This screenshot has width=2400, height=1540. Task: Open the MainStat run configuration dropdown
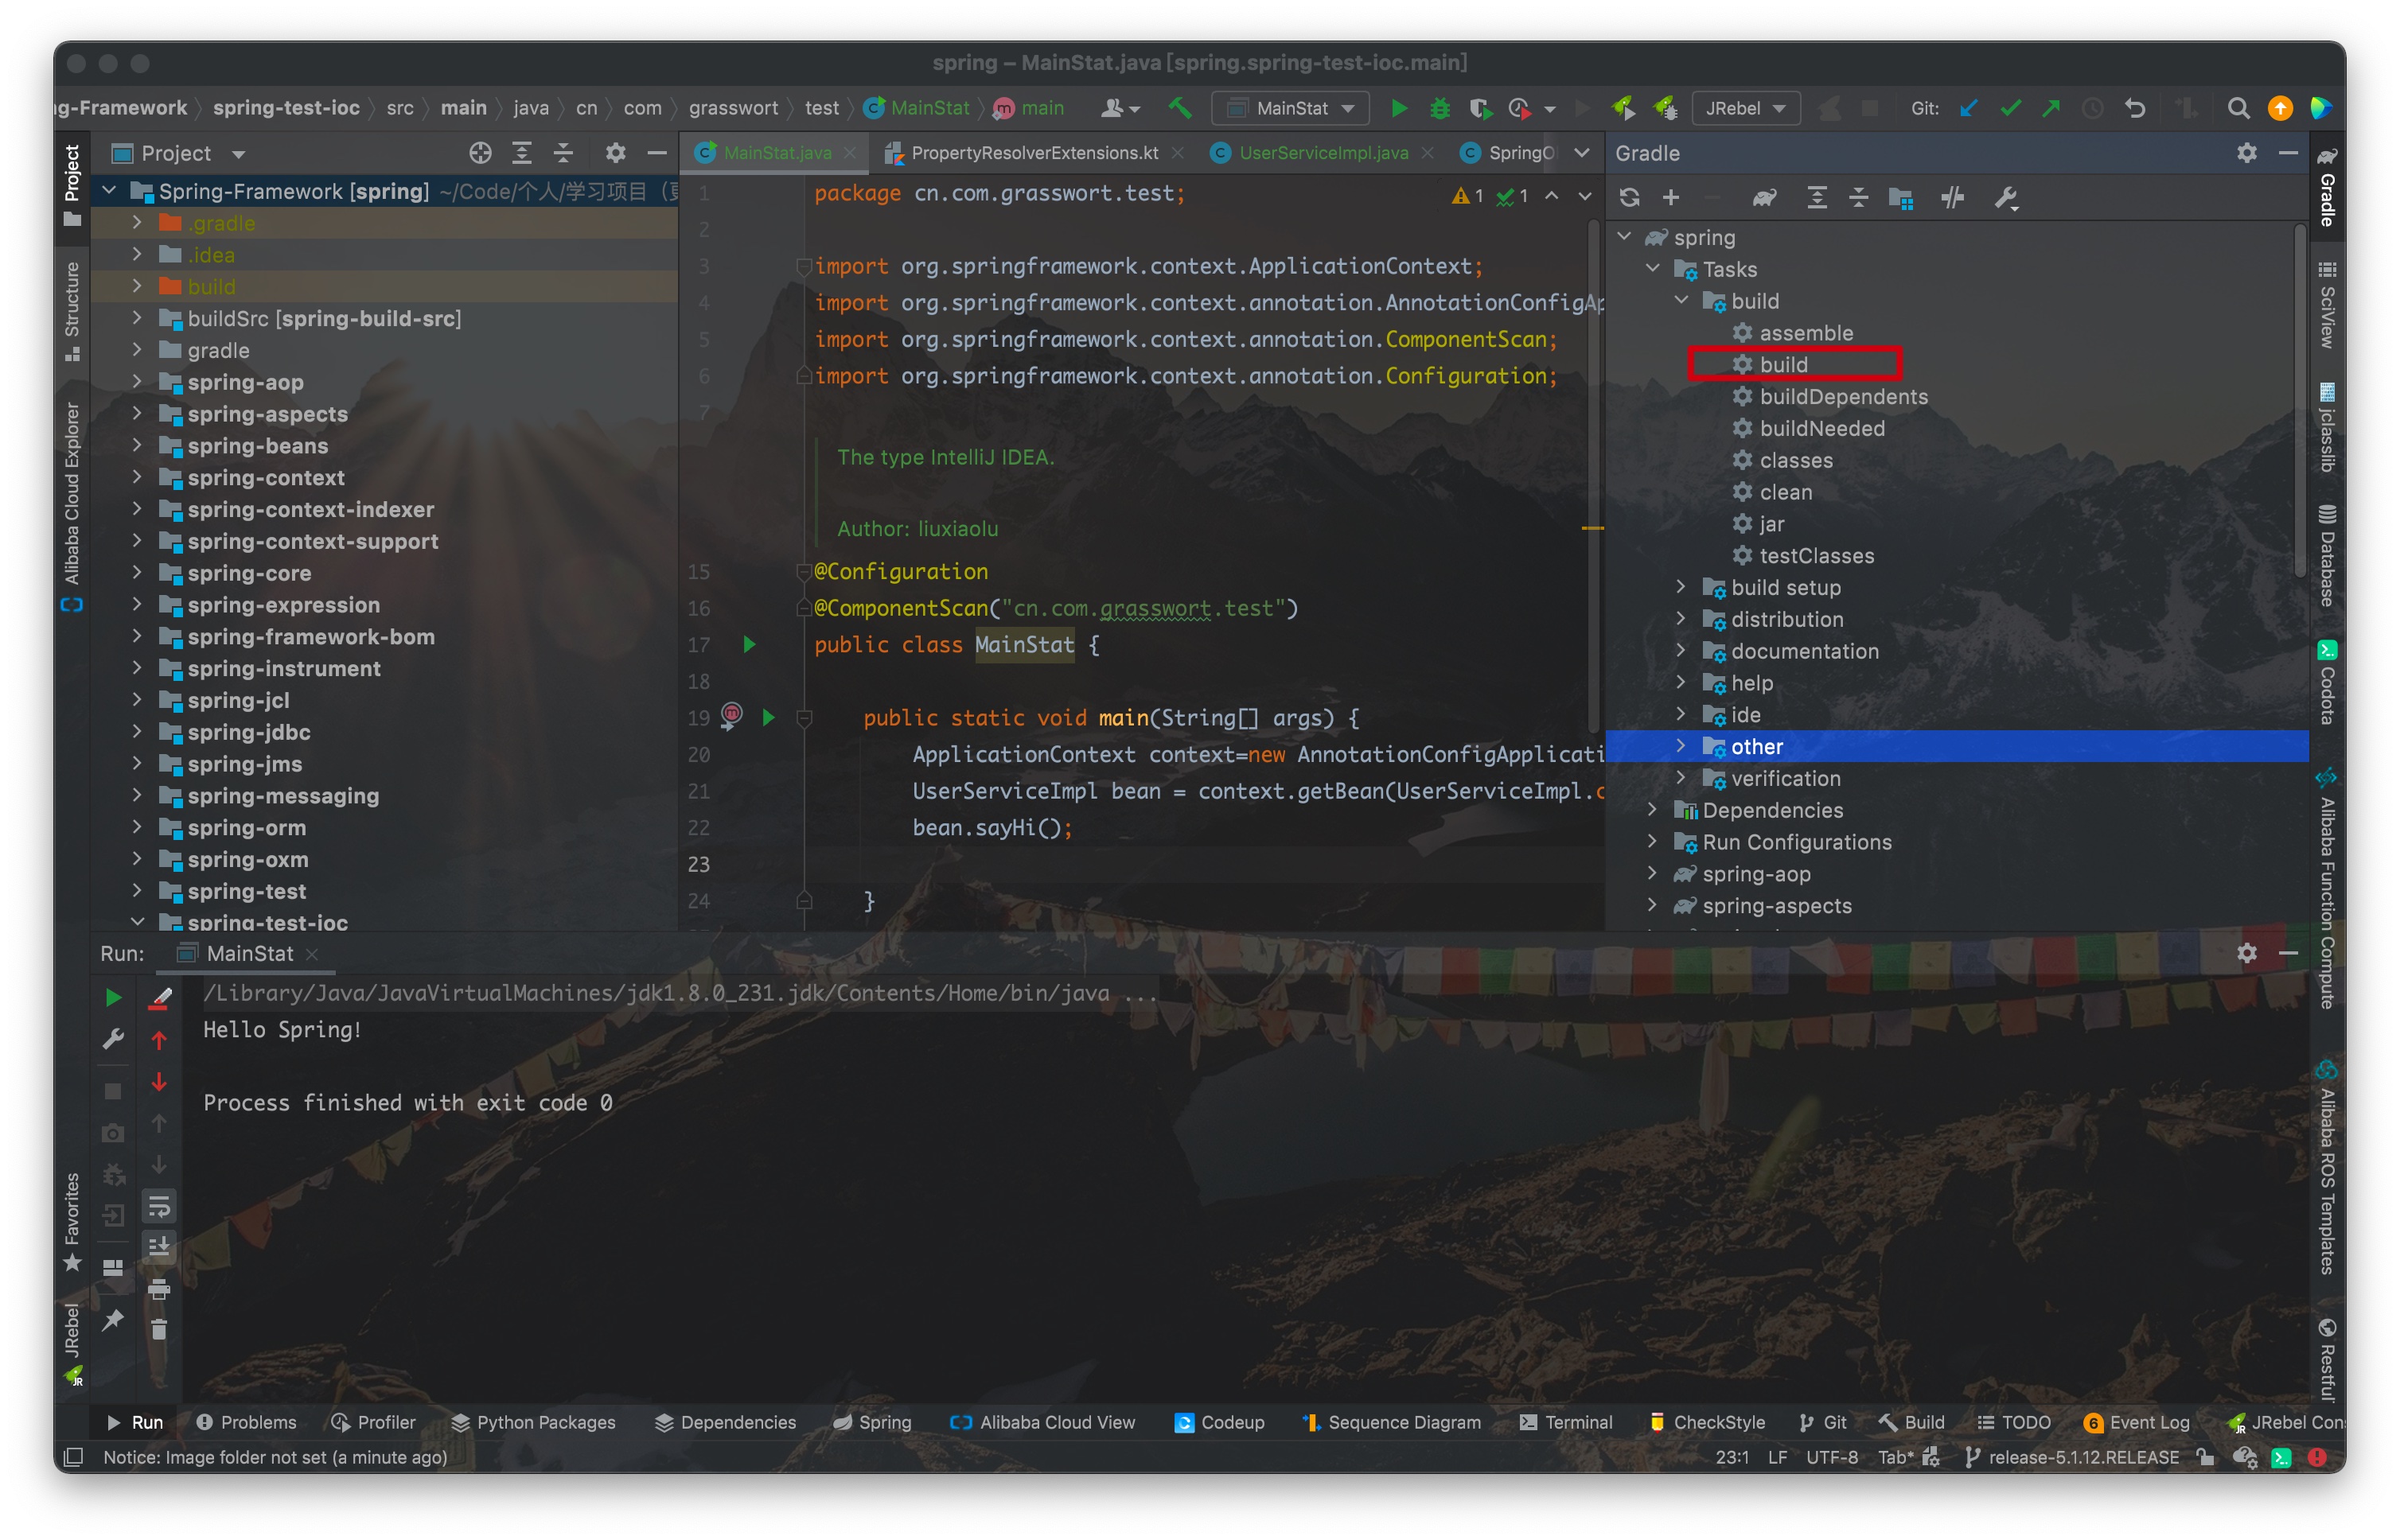coord(1292,108)
